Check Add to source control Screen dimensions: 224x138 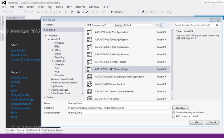click(x=174, y=116)
